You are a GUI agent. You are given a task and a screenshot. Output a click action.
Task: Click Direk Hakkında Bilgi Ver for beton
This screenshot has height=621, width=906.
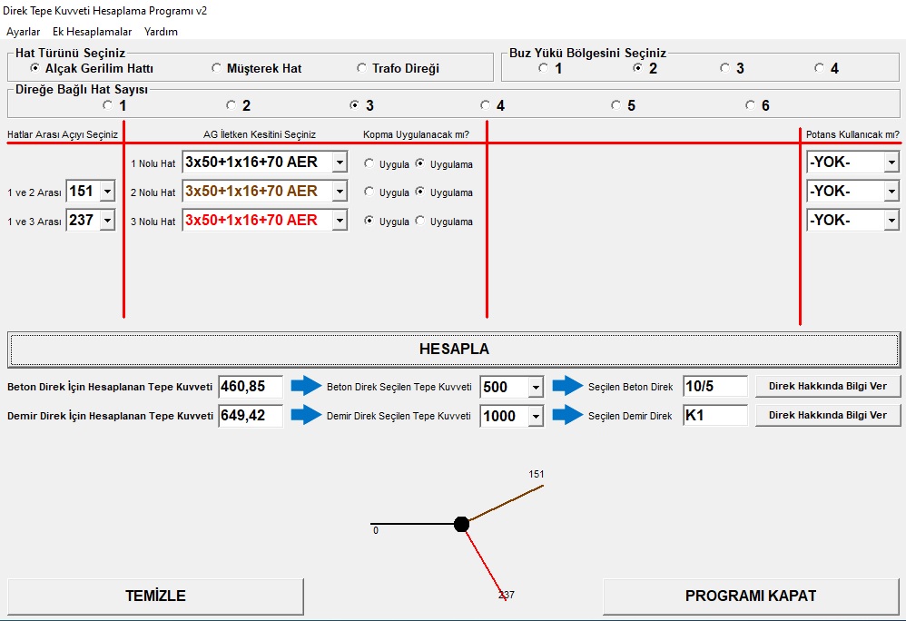coord(827,386)
